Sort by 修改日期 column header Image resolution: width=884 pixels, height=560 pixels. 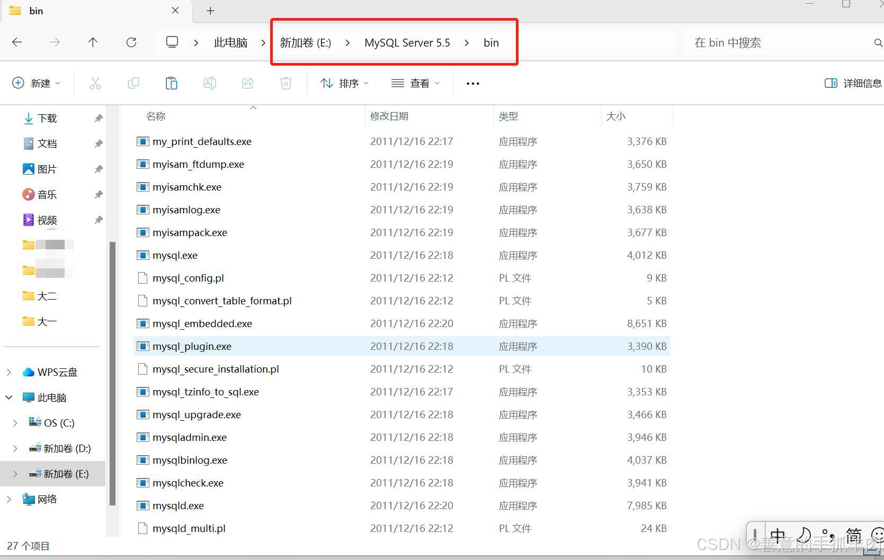pos(389,116)
